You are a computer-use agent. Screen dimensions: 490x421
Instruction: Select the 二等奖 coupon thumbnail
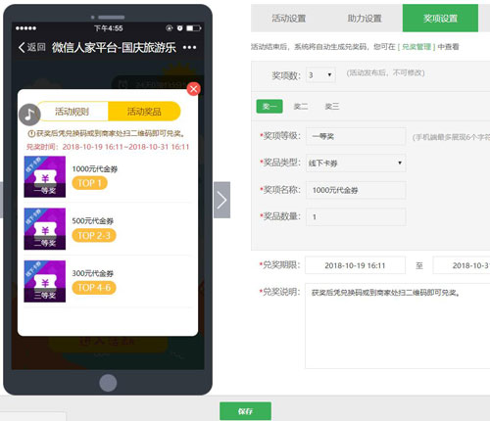coord(45,229)
